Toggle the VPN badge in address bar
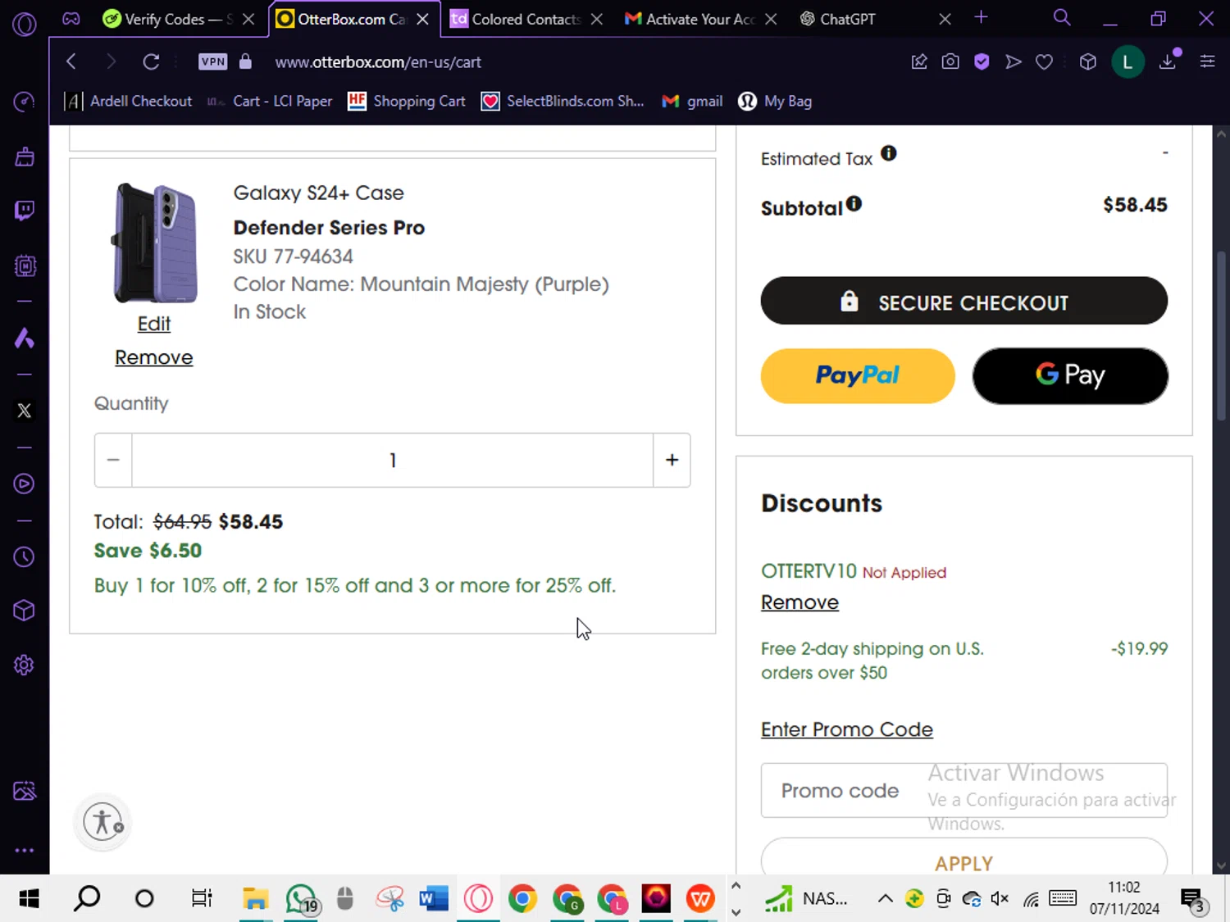 tap(213, 61)
